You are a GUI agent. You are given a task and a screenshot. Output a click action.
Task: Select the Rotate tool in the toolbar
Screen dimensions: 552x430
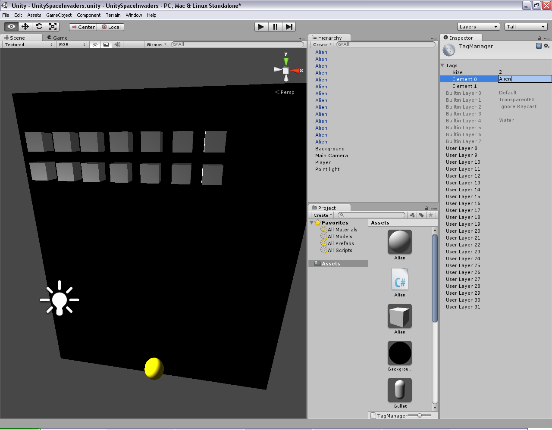[38, 26]
